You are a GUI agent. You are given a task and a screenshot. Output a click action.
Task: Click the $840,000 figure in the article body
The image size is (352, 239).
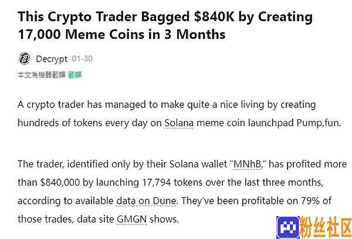[60, 183]
